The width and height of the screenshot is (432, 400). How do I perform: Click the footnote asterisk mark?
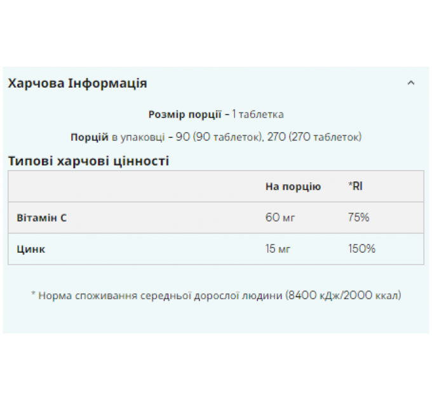coord(33,294)
